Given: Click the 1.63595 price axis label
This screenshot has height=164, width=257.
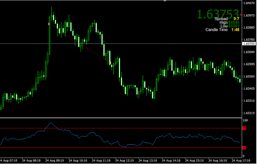Looking at the screenshot, I should click(x=249, y=64).
